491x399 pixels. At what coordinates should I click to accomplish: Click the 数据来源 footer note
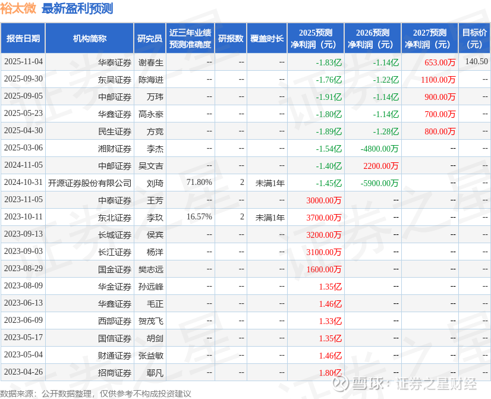click(x=96, y=394)
